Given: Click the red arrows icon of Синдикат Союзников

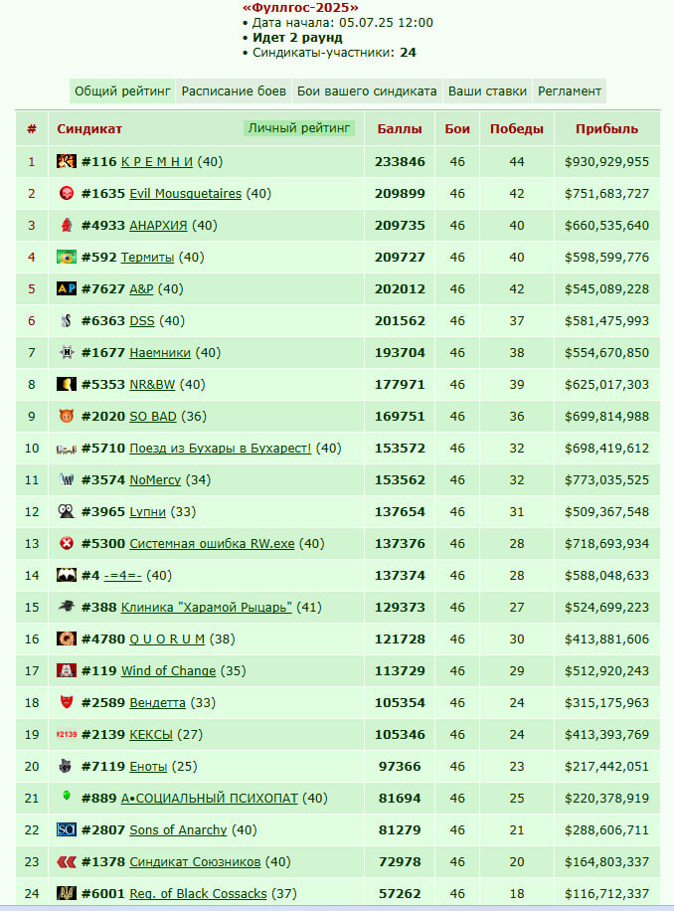Looking at the screenshot, I should (x=67, y=861).
